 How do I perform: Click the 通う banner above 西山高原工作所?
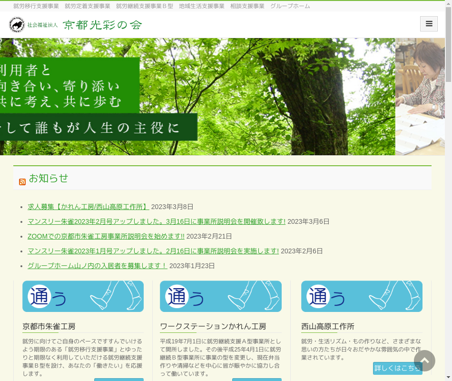pos(362,296)
